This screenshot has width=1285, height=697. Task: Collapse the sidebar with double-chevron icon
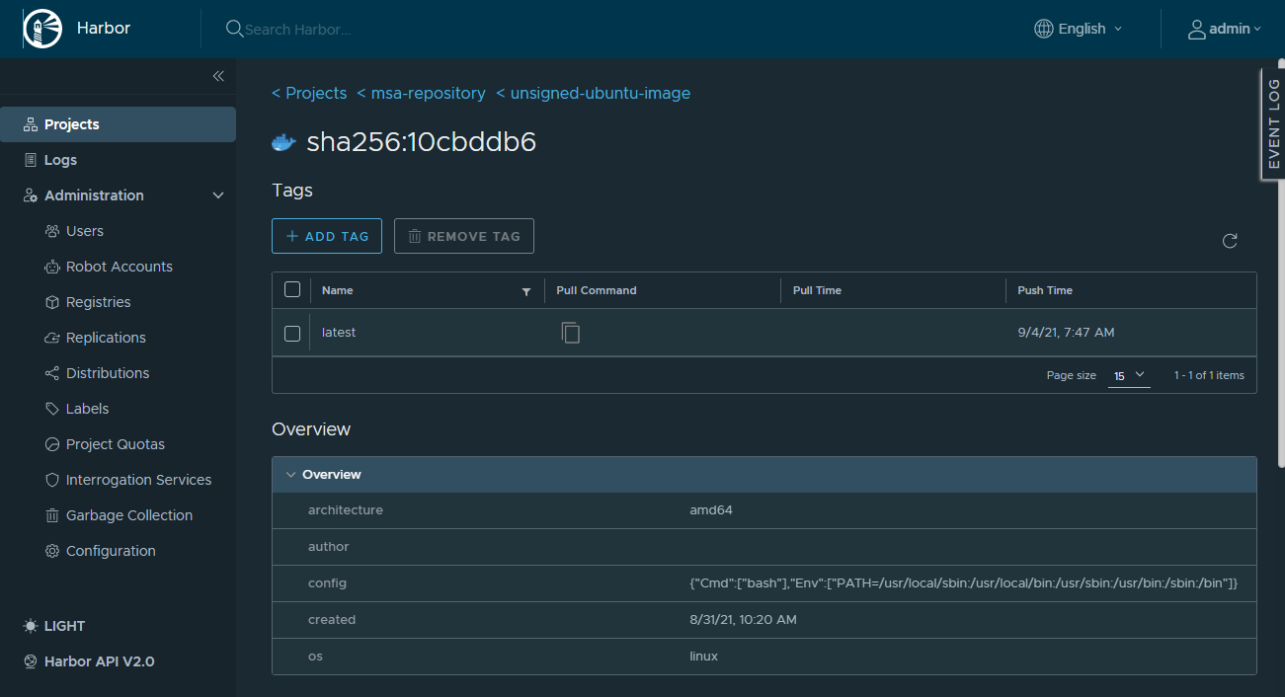coord(218,76)
